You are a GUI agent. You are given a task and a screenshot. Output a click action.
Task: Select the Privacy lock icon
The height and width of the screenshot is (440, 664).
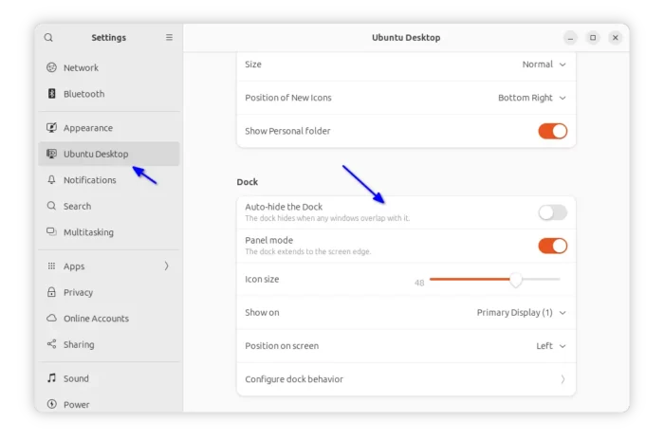pos(51,292)
